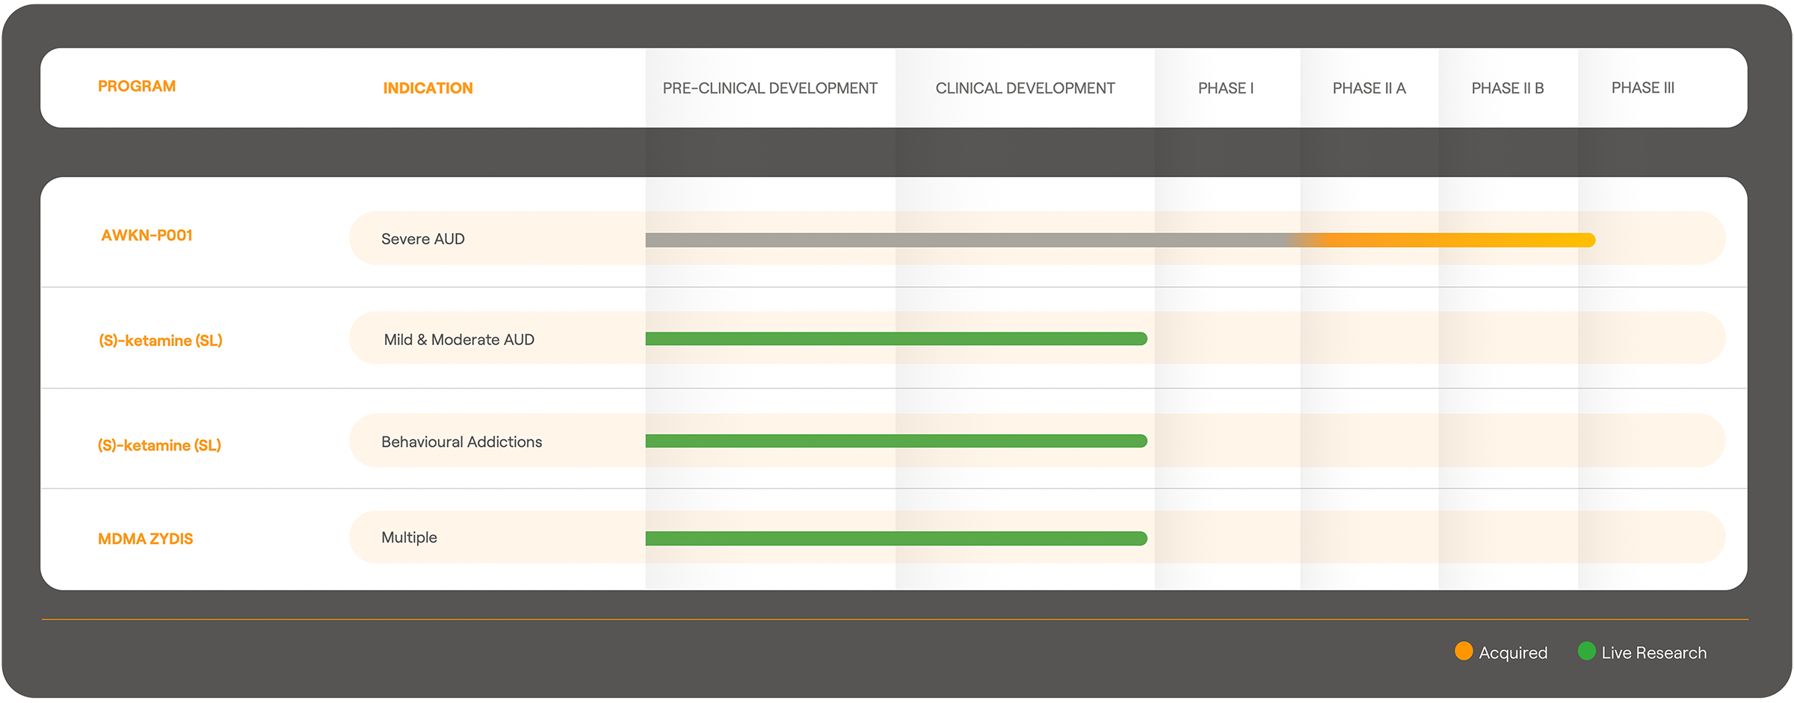Click (S)-ketamine (SL) in Mild & Moderate AUD row

click(x=161, y=341)
